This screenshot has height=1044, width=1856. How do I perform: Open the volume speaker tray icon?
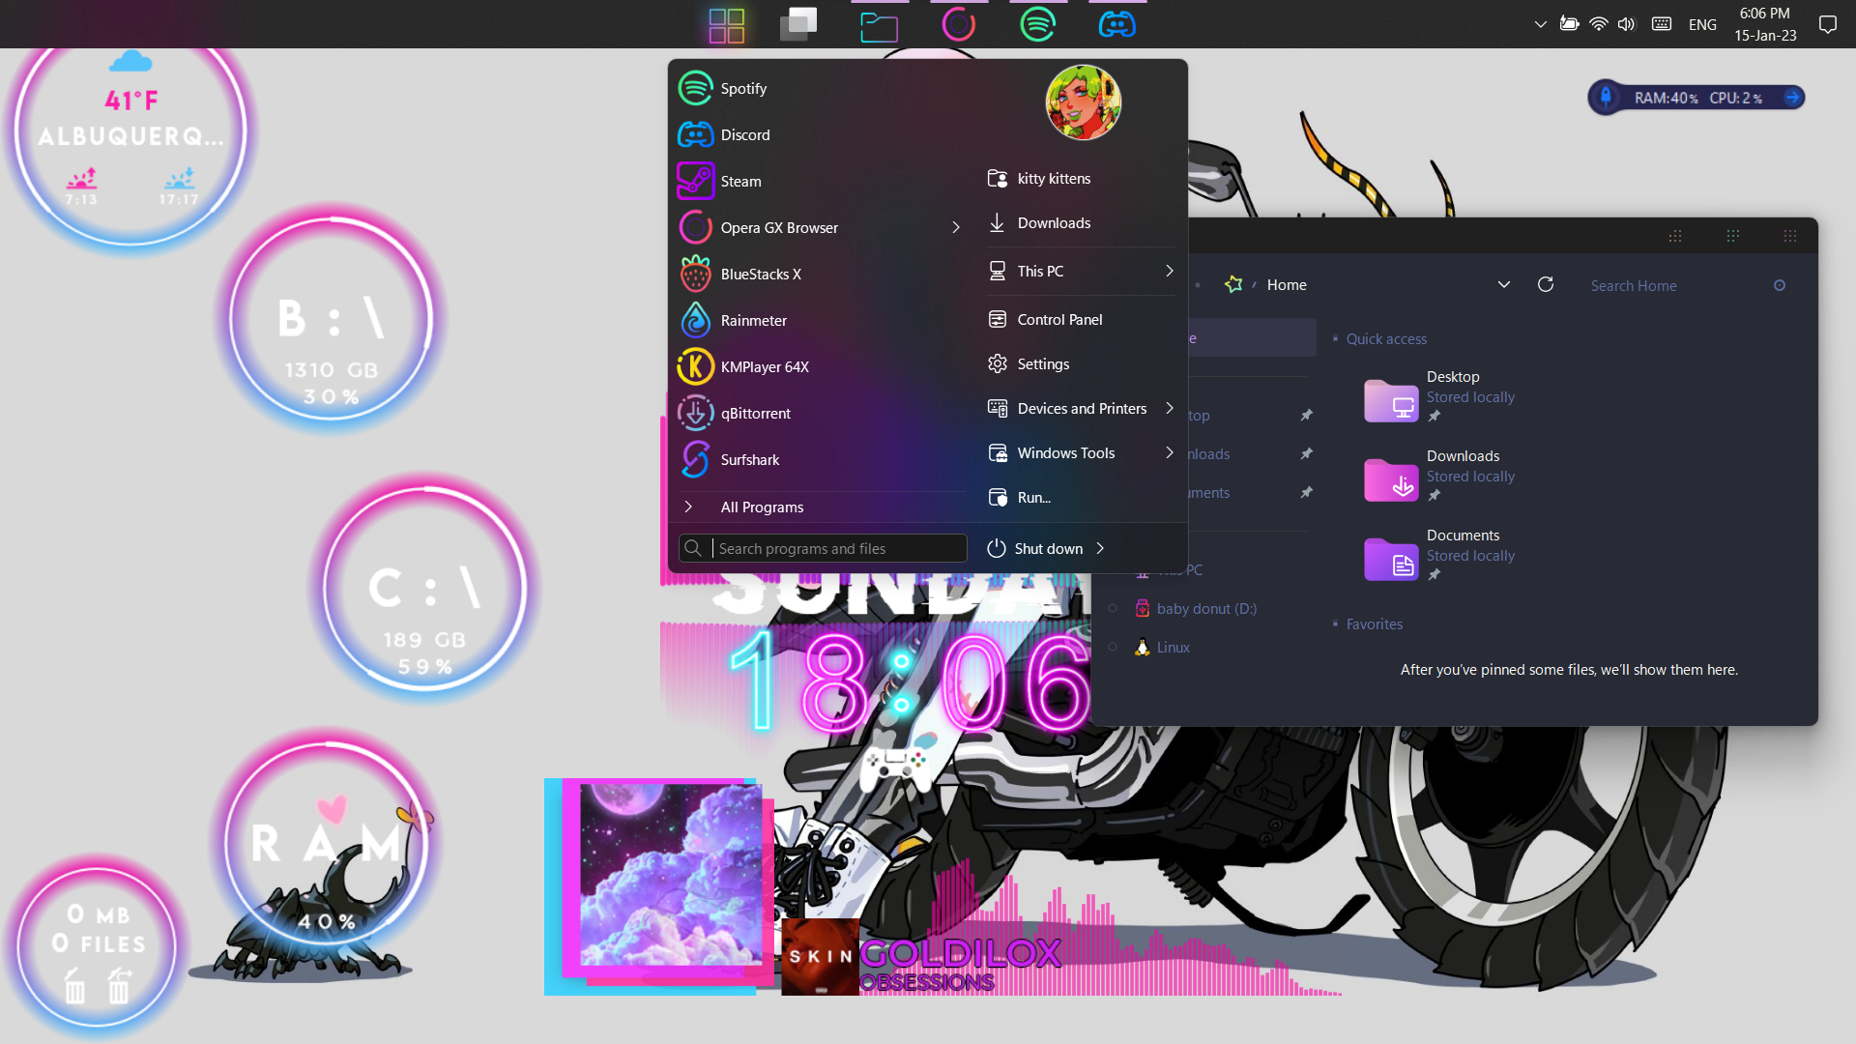tap(1627, 24)
